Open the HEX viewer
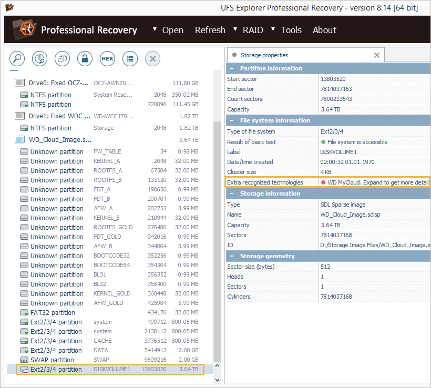This screenshot has height=388, width=431. [107, 58]
